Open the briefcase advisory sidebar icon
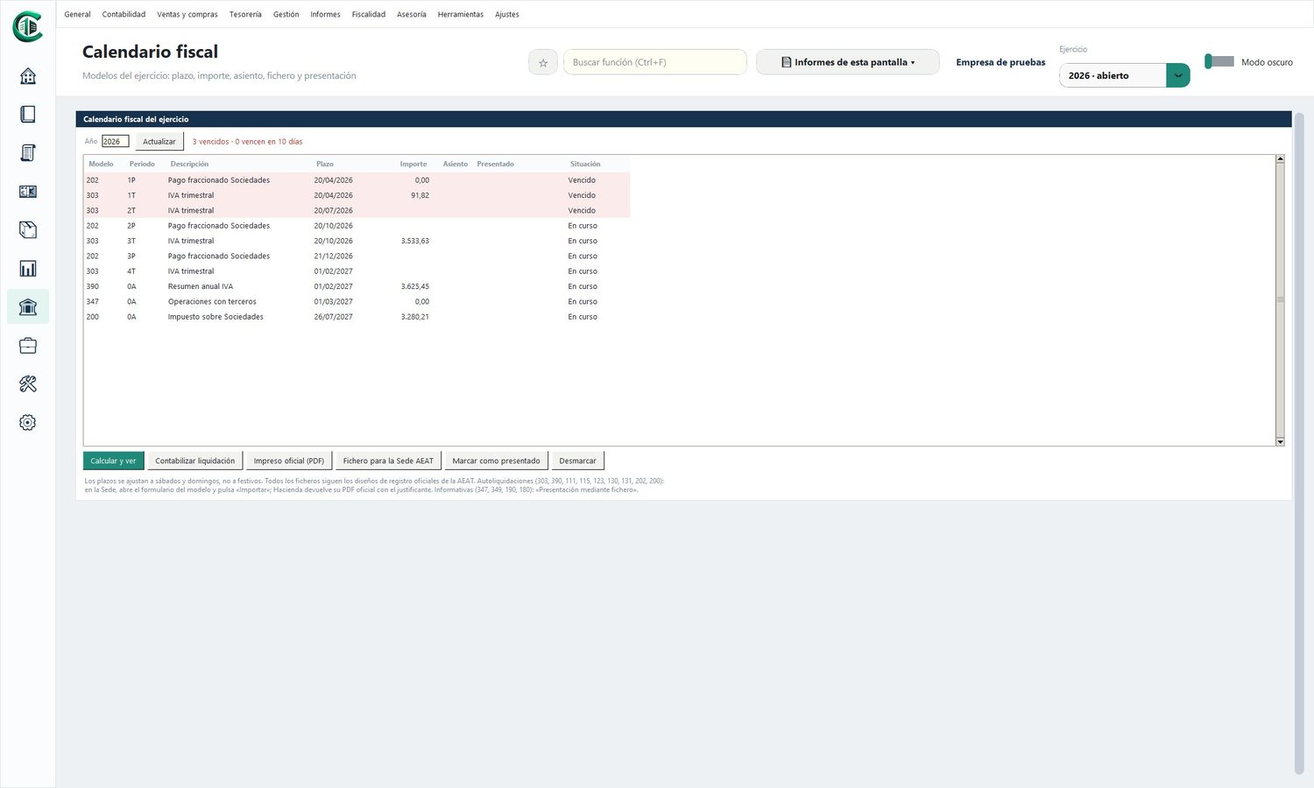 coord(28,346)
